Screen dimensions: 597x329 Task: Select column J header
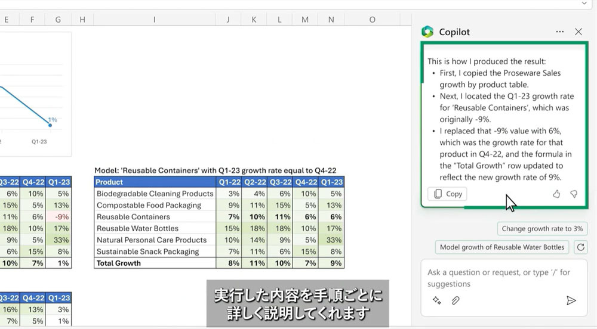pos(228,20)
